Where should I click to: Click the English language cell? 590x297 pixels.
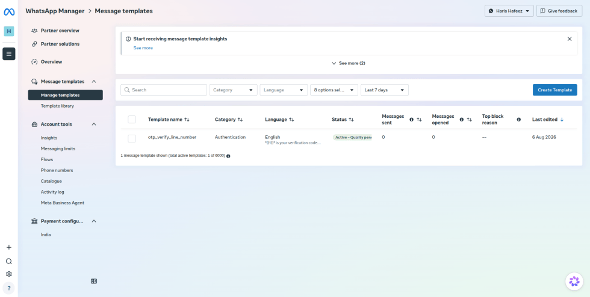click(272, 137)
